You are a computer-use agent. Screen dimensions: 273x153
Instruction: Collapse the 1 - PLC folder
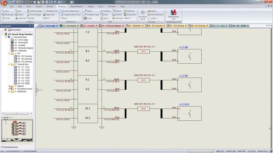9,54
